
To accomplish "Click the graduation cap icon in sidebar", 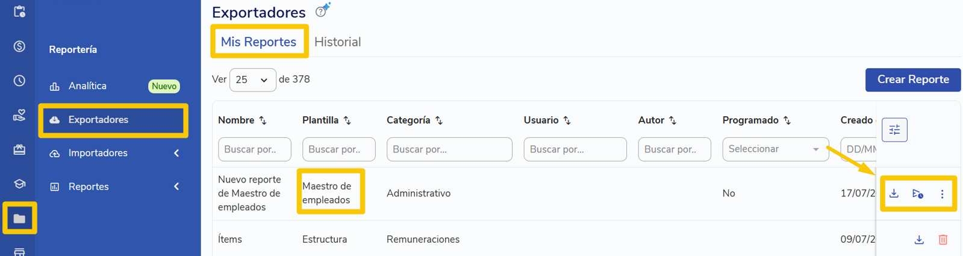I will coord(19,184).
